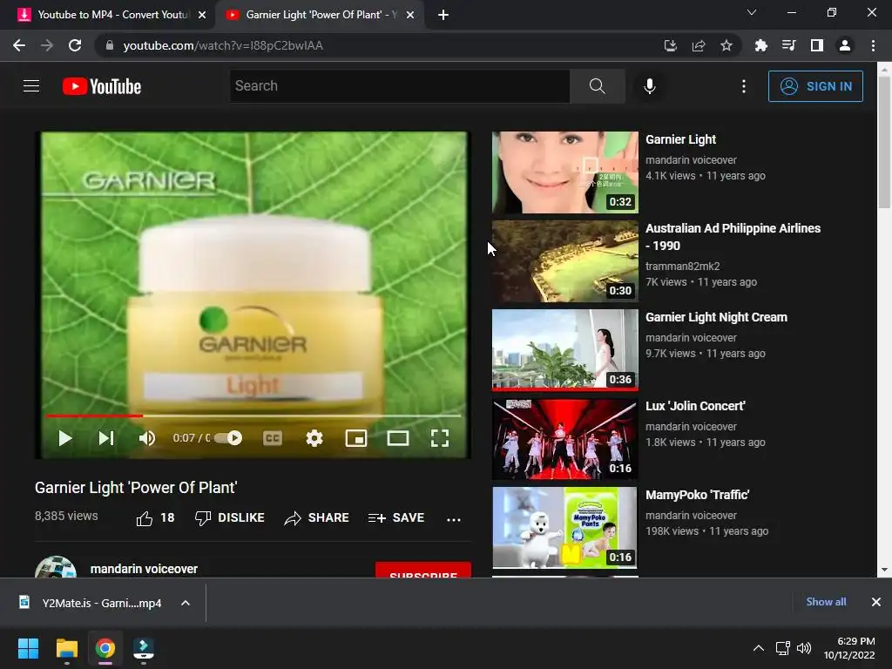Go to YouTube home via logo
This screenshot has height=669, width=892.
(x=102, y=86)
